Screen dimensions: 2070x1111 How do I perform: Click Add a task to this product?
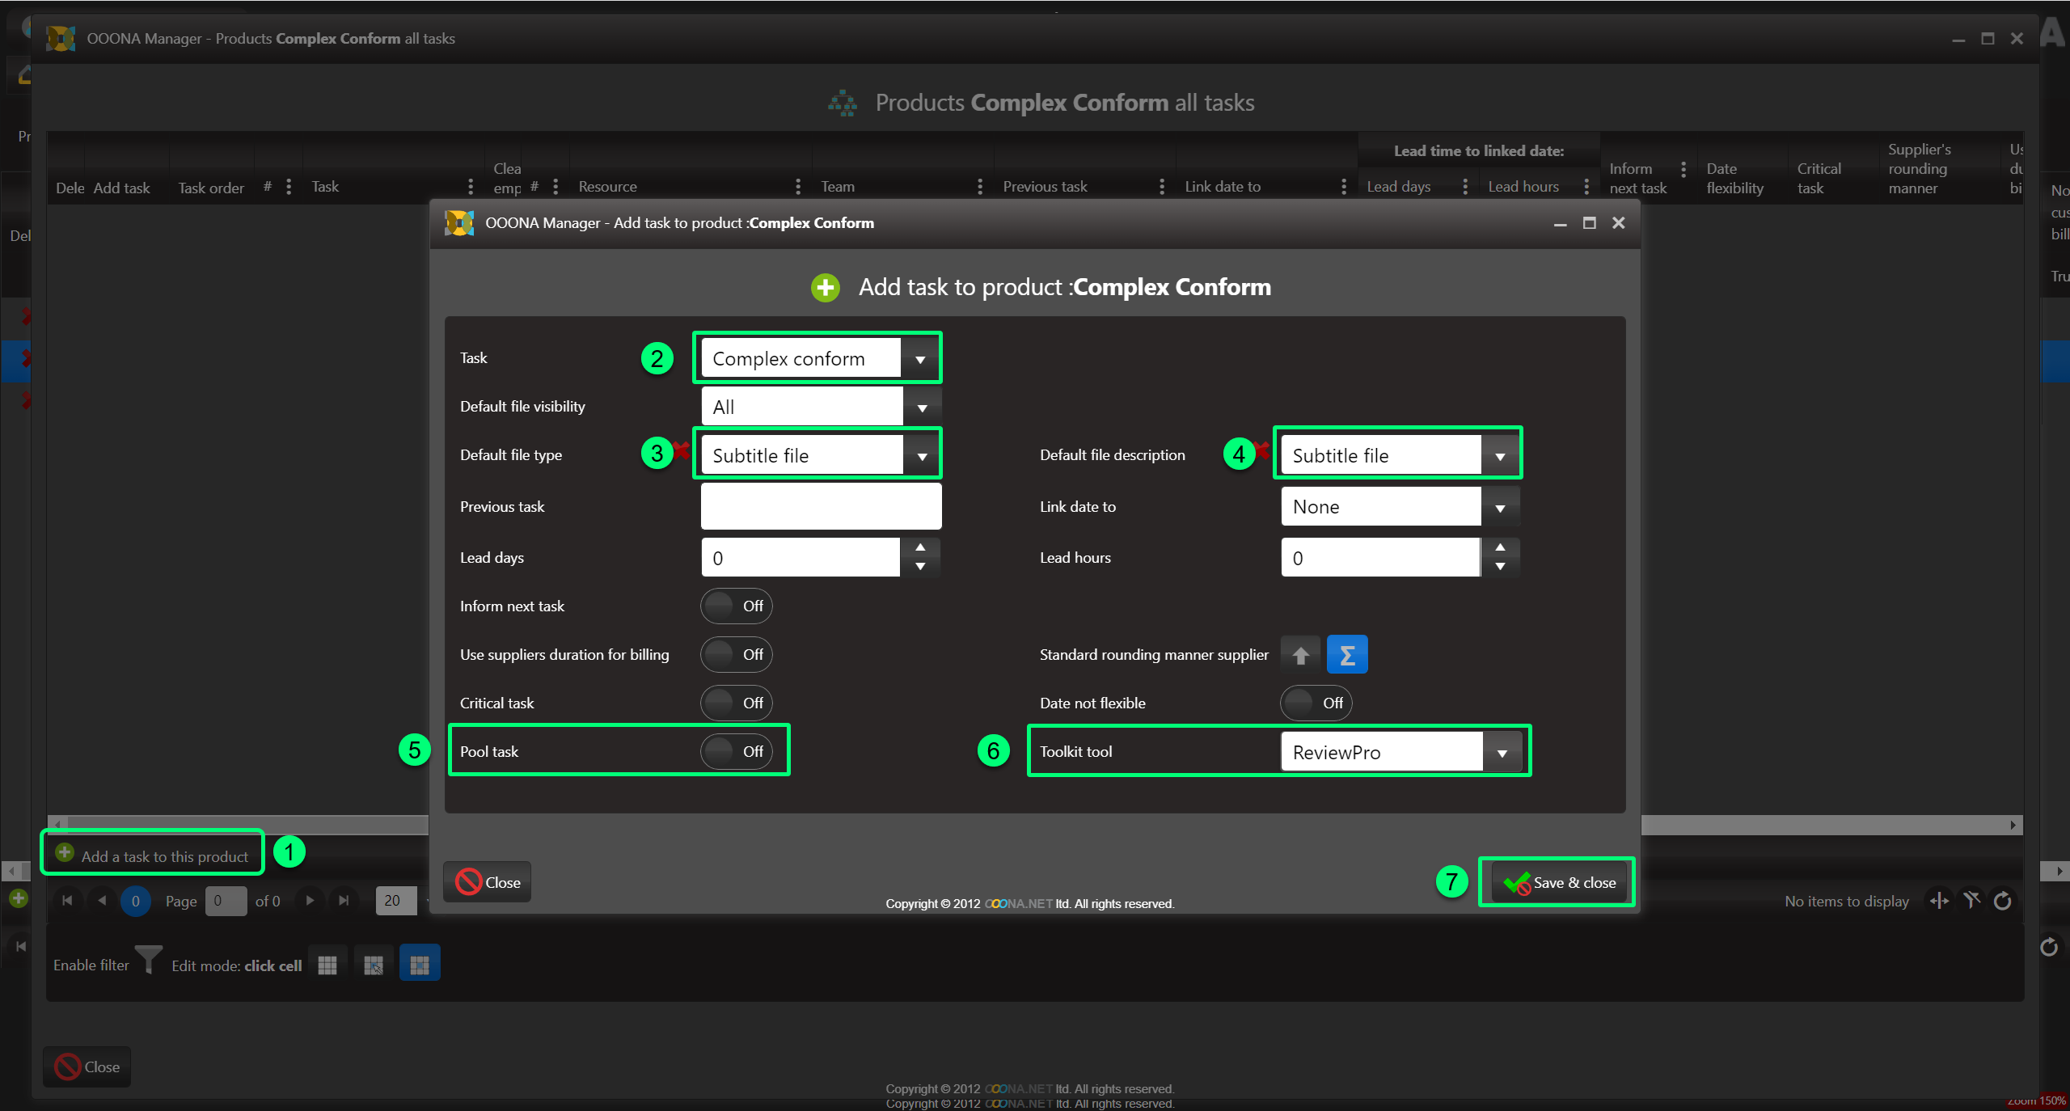pos(154,855)
